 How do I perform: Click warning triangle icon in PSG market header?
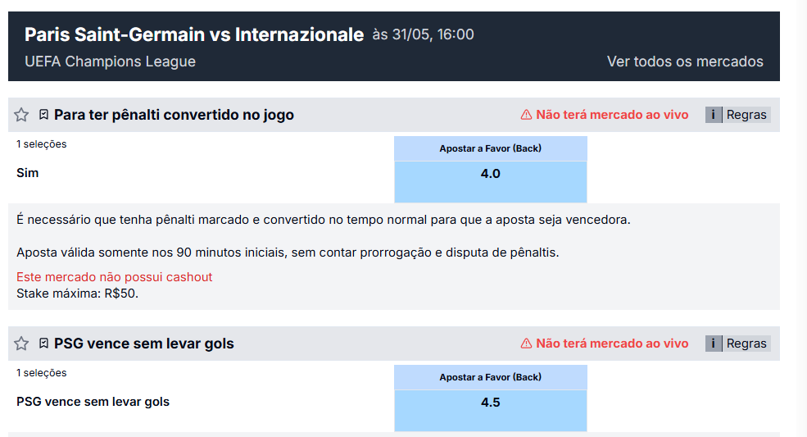(x=527, y=344)
